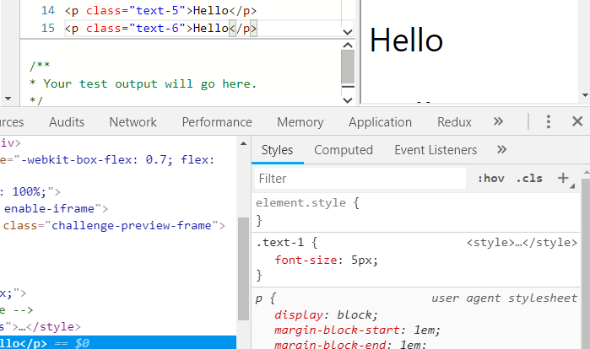Click Elements panel scroll up arrow
The width and height of the screenshot is (590, 349).
(x=243, y=143)
